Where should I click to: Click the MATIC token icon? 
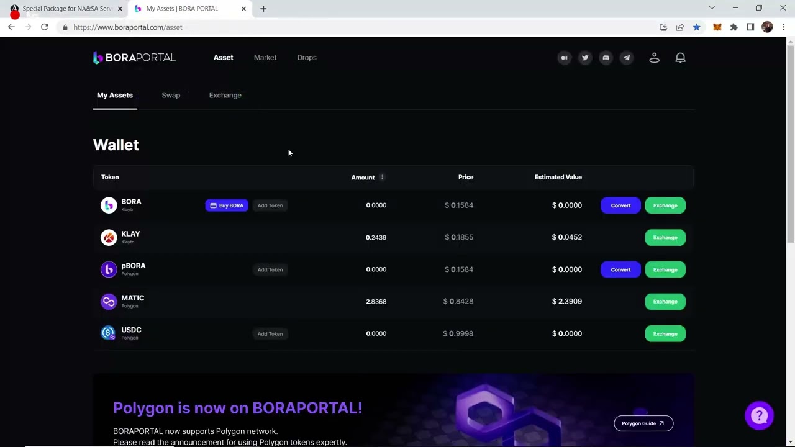(x=109, y=301)
